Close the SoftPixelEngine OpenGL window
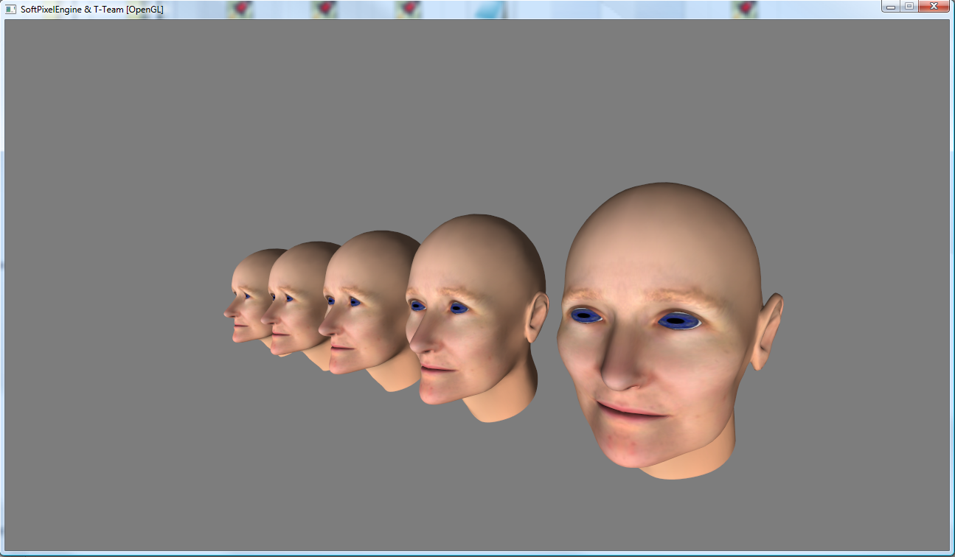 pyautogui.click(x=934, y=6)
